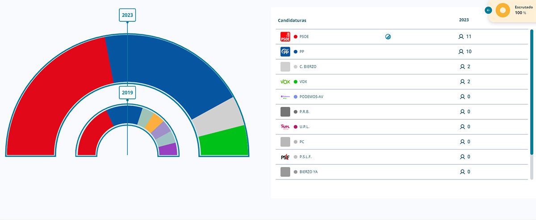This screenshot has width=536, height=220.
Task: Select the 2019 timeline label
Action: [x=127, y=93]
